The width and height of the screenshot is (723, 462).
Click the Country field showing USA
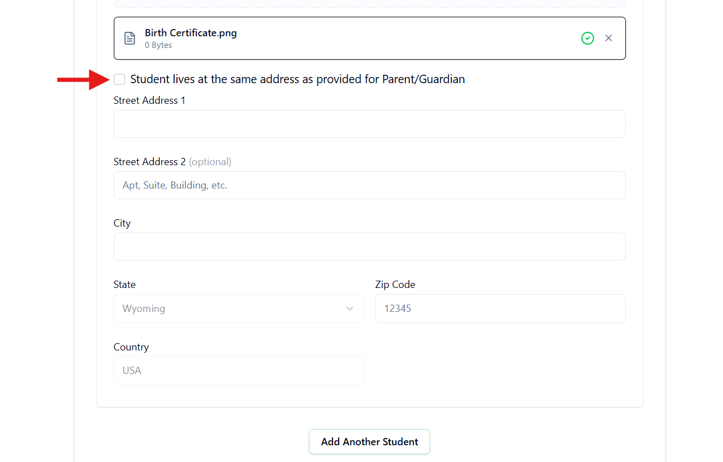click(x=239, y=370)
